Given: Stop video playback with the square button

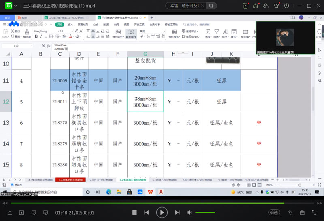Looking at the screenshot, I should 134,213.
